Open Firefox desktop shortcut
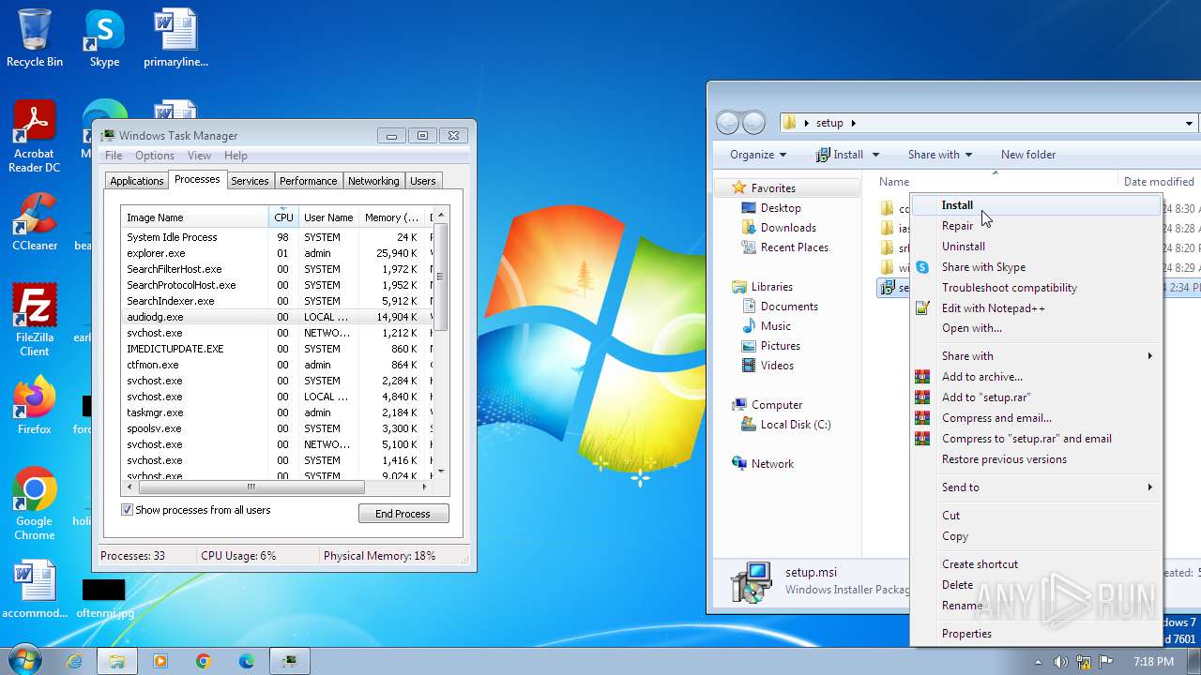This screenshot has width=1201, height=675. pos(35,405)
